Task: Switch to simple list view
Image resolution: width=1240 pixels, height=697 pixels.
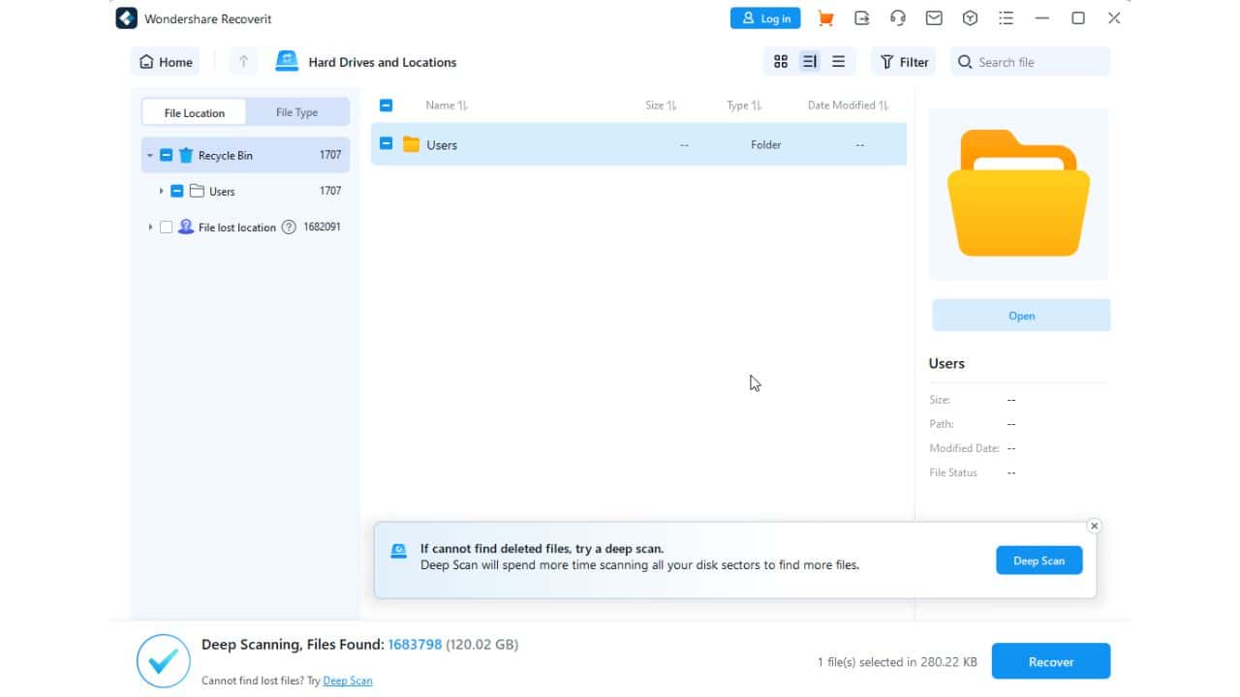Action: pos(837,61)
